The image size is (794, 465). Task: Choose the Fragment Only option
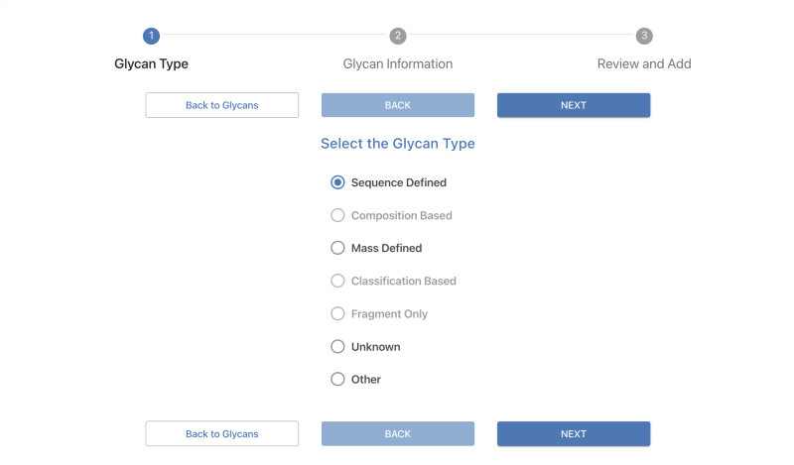tap(337, 313)
